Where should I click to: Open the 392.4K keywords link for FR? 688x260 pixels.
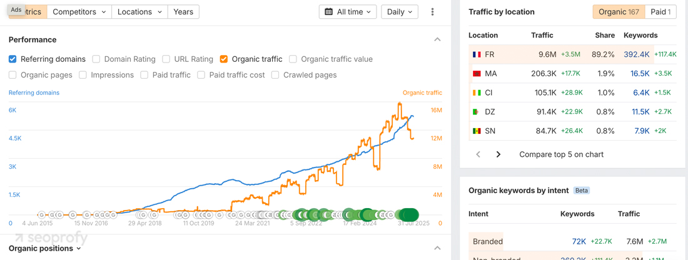pos(636,55)
